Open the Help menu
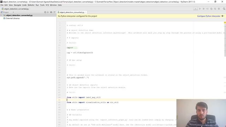The image size is (226, 127). (x=60, y=5)
